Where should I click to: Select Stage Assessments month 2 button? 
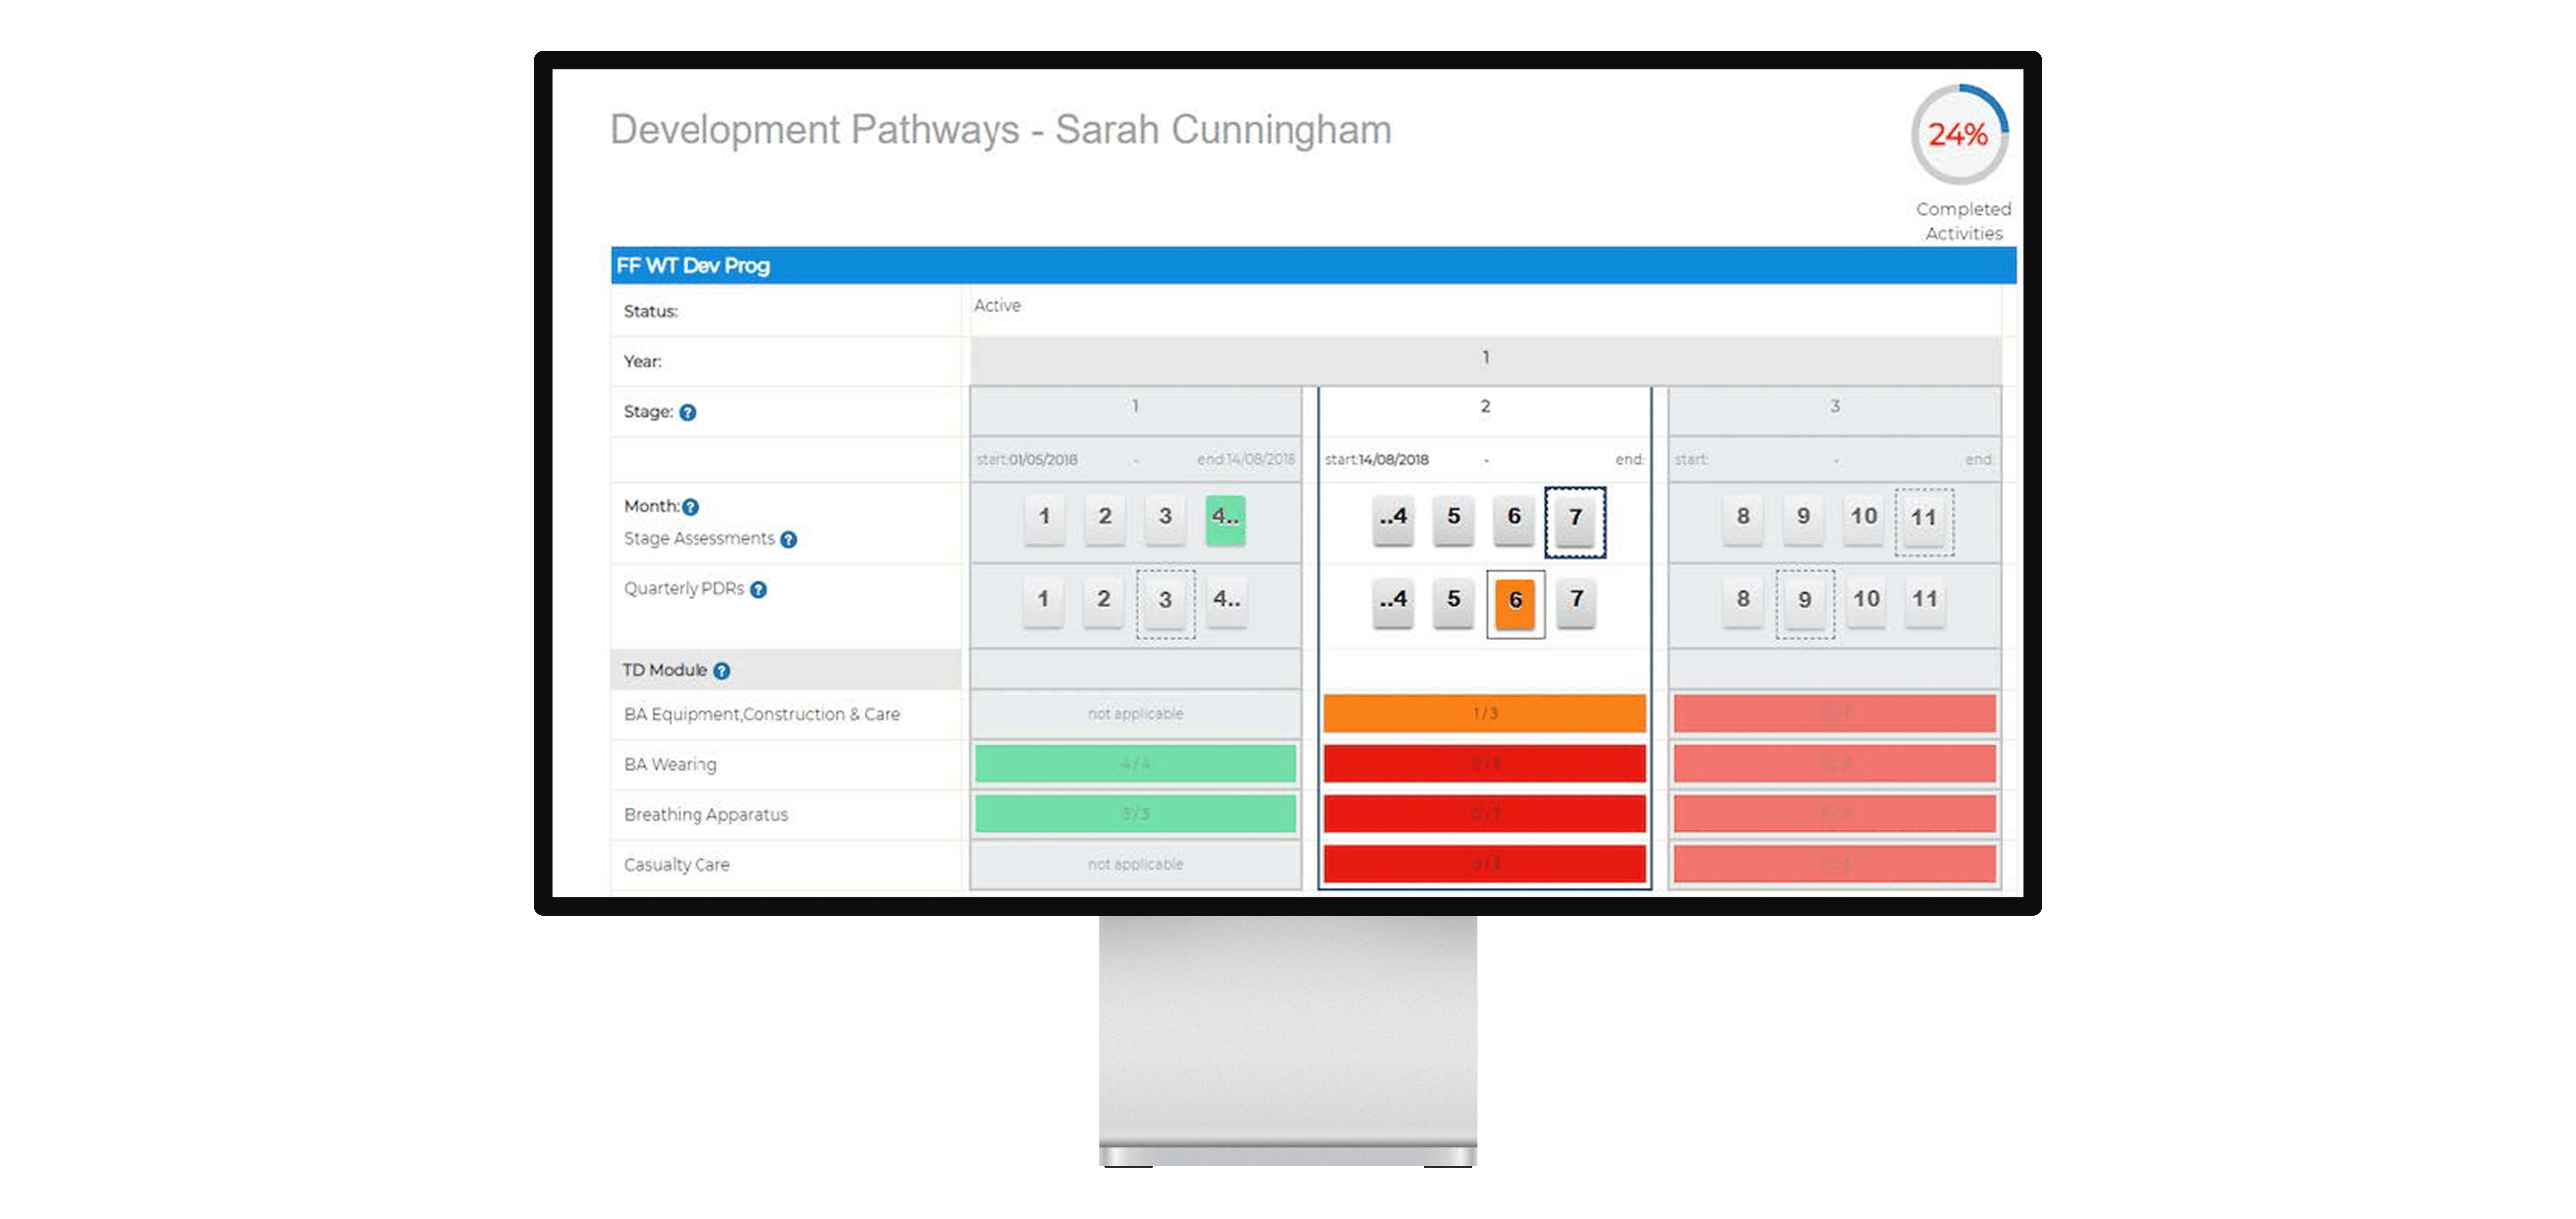1105,519
